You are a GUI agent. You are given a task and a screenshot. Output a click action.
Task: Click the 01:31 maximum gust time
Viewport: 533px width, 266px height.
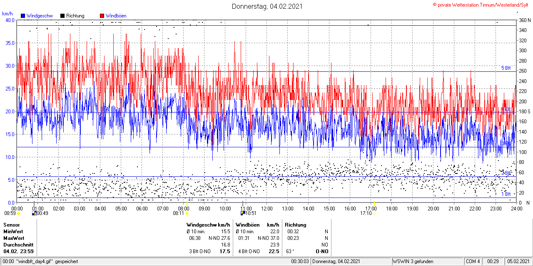coord(244,238)
